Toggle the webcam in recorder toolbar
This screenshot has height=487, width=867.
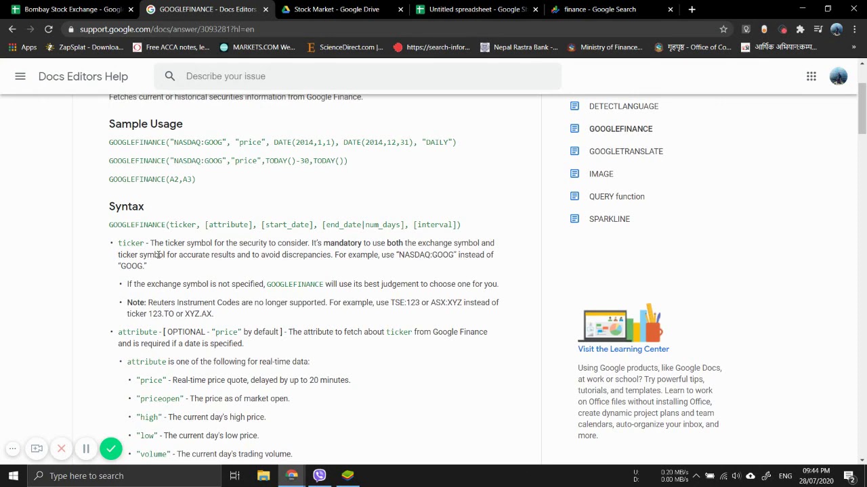37,448
